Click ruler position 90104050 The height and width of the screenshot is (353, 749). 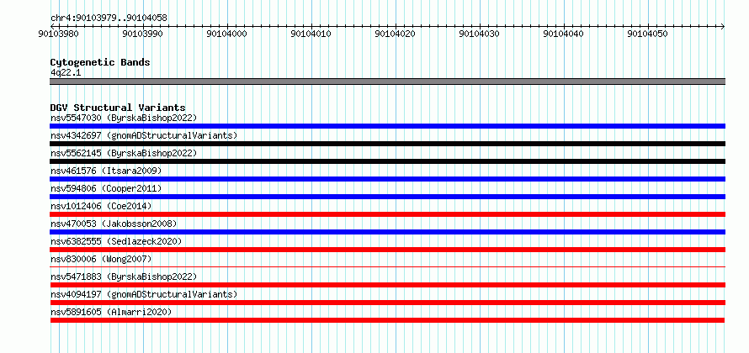(647, 34)
